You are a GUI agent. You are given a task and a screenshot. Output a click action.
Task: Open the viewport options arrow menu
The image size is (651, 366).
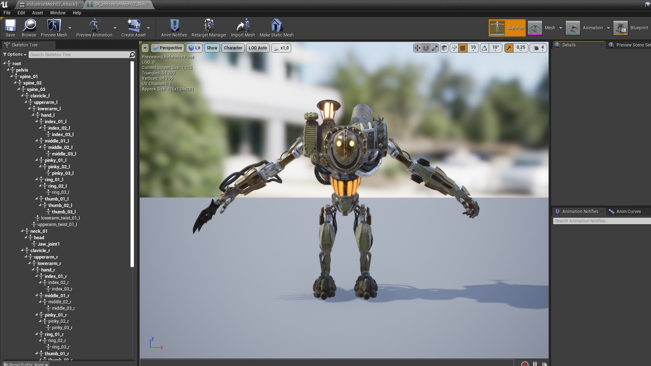145,48
